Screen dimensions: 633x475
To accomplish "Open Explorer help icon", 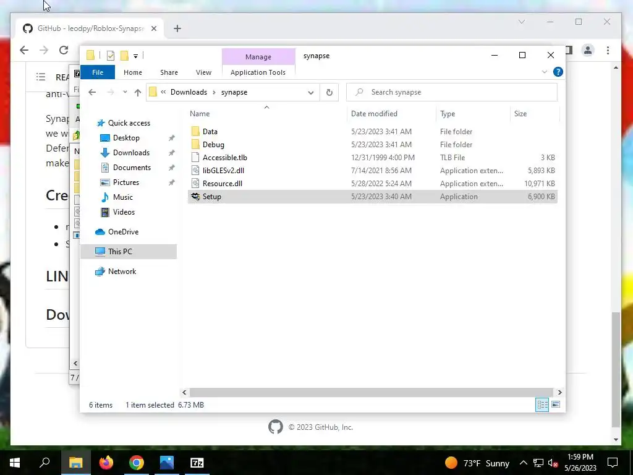I will pos(558,72).
